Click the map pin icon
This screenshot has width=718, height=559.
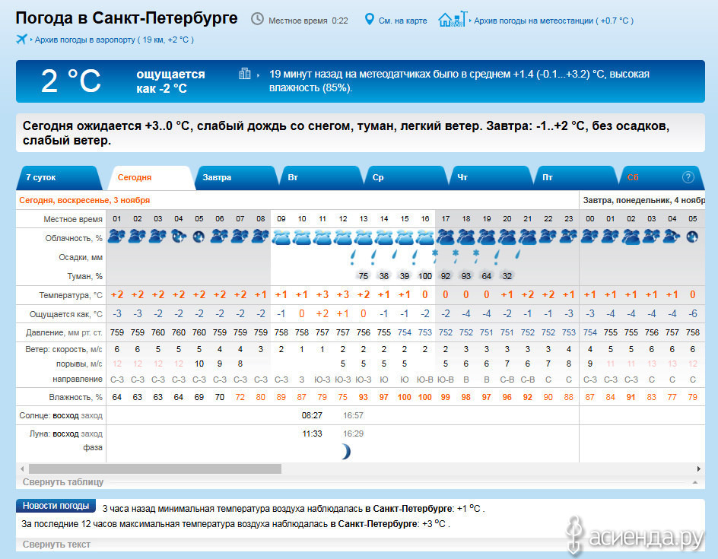tap(369, 19)
